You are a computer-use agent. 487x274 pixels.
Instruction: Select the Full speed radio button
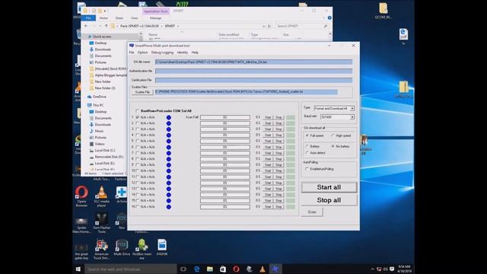pos(307,135)
